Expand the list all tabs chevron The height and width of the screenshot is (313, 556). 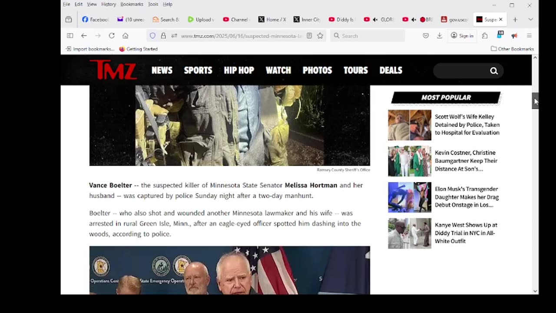coord(530,20)
